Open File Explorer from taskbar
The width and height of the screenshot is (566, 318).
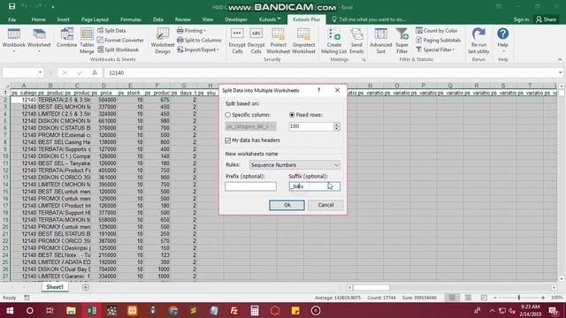pos(71,310)
